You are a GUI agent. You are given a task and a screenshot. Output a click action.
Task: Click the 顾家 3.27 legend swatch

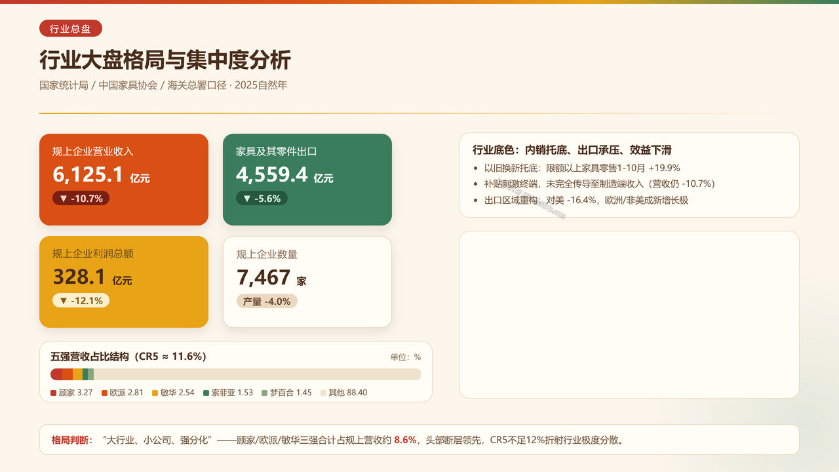point(54,393)
